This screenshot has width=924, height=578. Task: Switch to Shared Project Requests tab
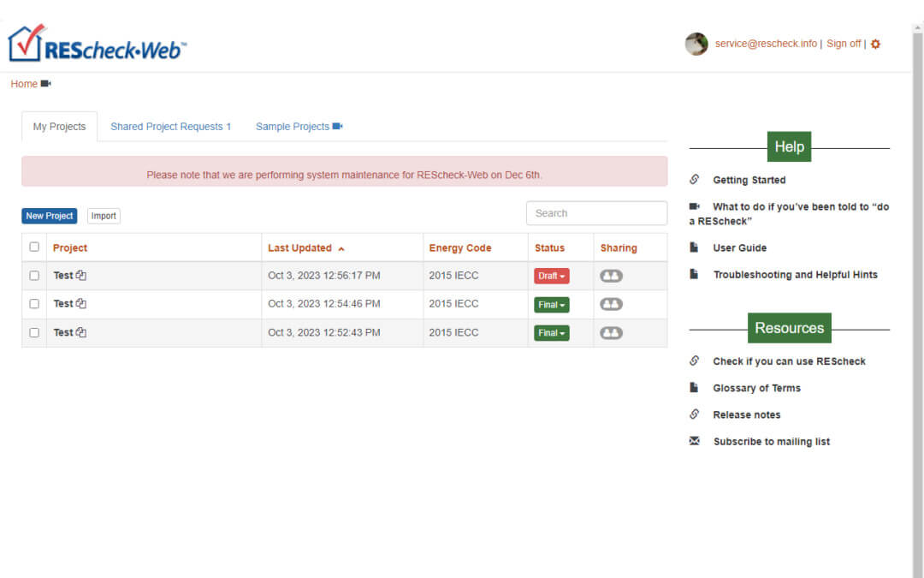coord(170,127)
